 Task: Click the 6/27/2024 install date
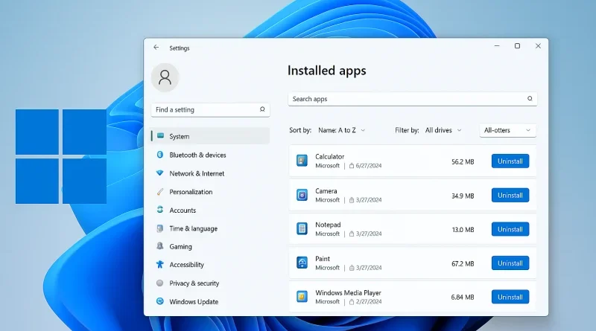[368, 165]
